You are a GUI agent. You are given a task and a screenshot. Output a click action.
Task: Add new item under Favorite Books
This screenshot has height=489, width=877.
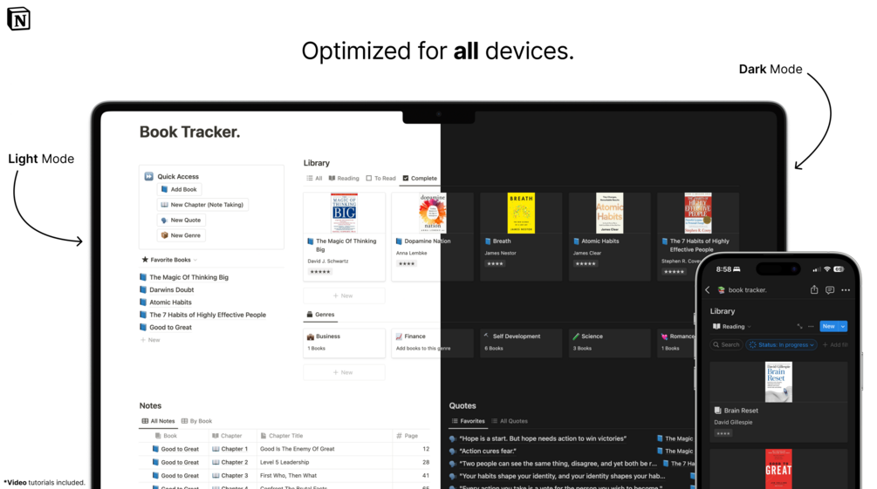(150, 340)
